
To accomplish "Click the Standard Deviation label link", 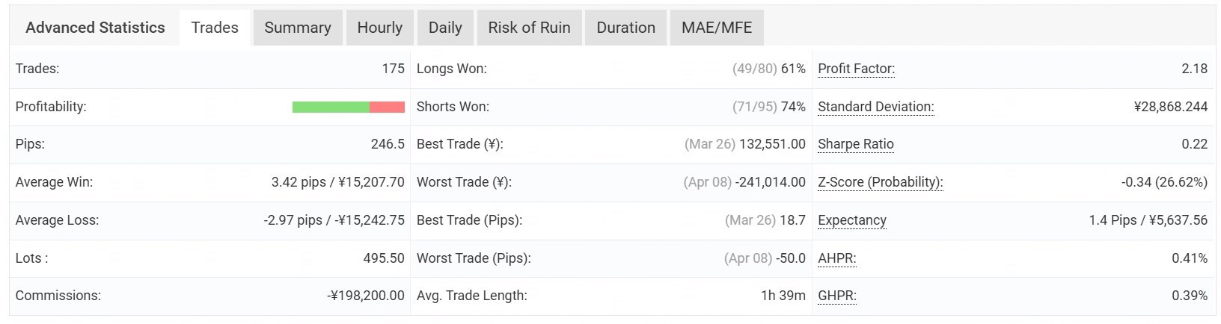I will [875, 107].
